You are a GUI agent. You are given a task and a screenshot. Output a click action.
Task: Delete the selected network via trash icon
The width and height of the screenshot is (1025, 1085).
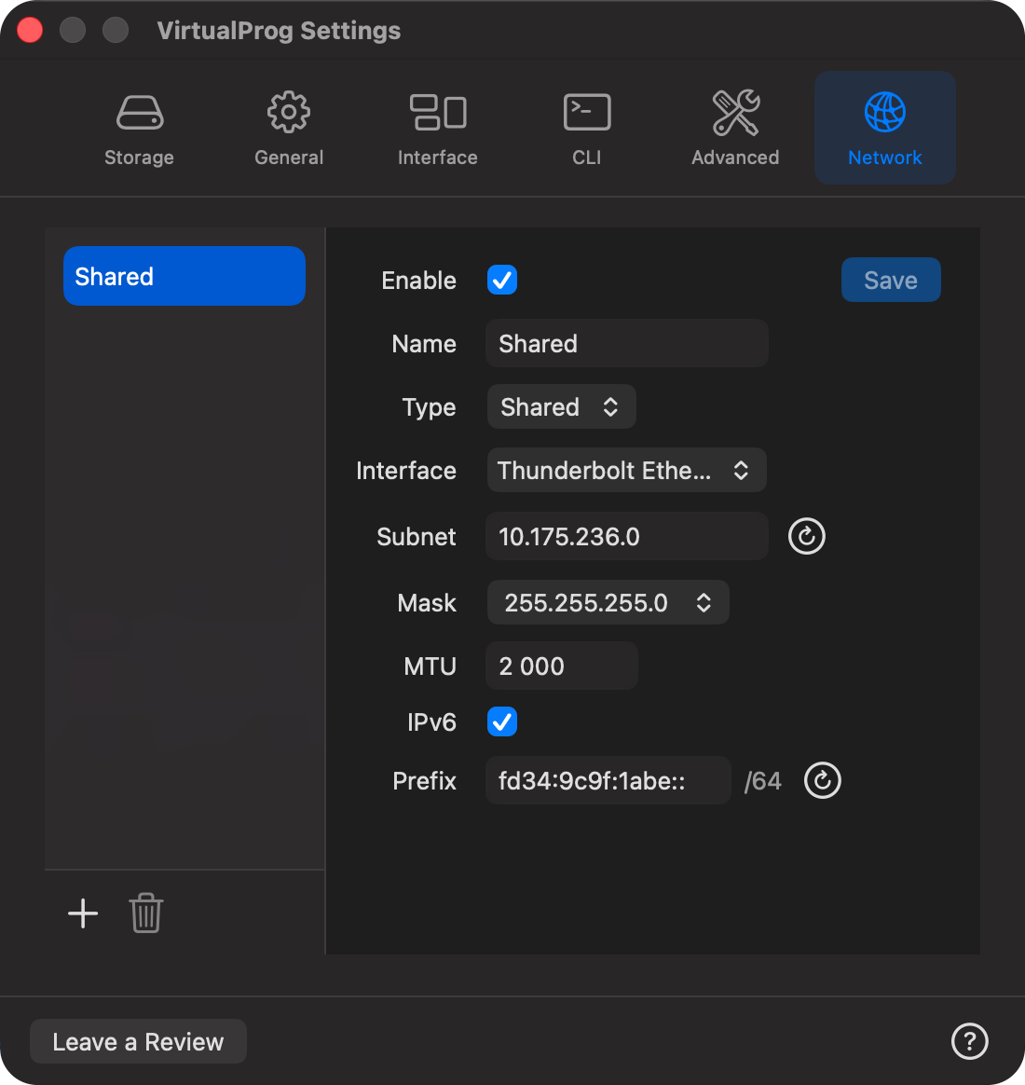(x=145, y=913)
